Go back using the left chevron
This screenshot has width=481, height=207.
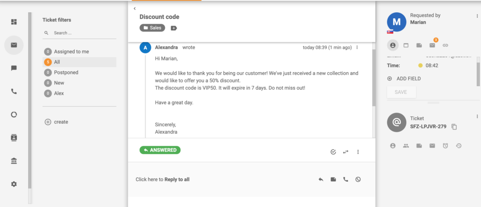tap(134, 8)
